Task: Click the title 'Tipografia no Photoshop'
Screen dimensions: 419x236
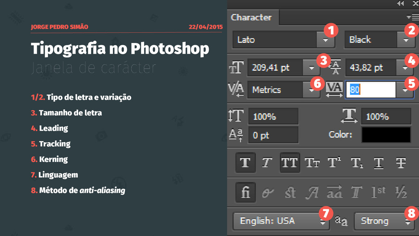Action: (120, 49)
